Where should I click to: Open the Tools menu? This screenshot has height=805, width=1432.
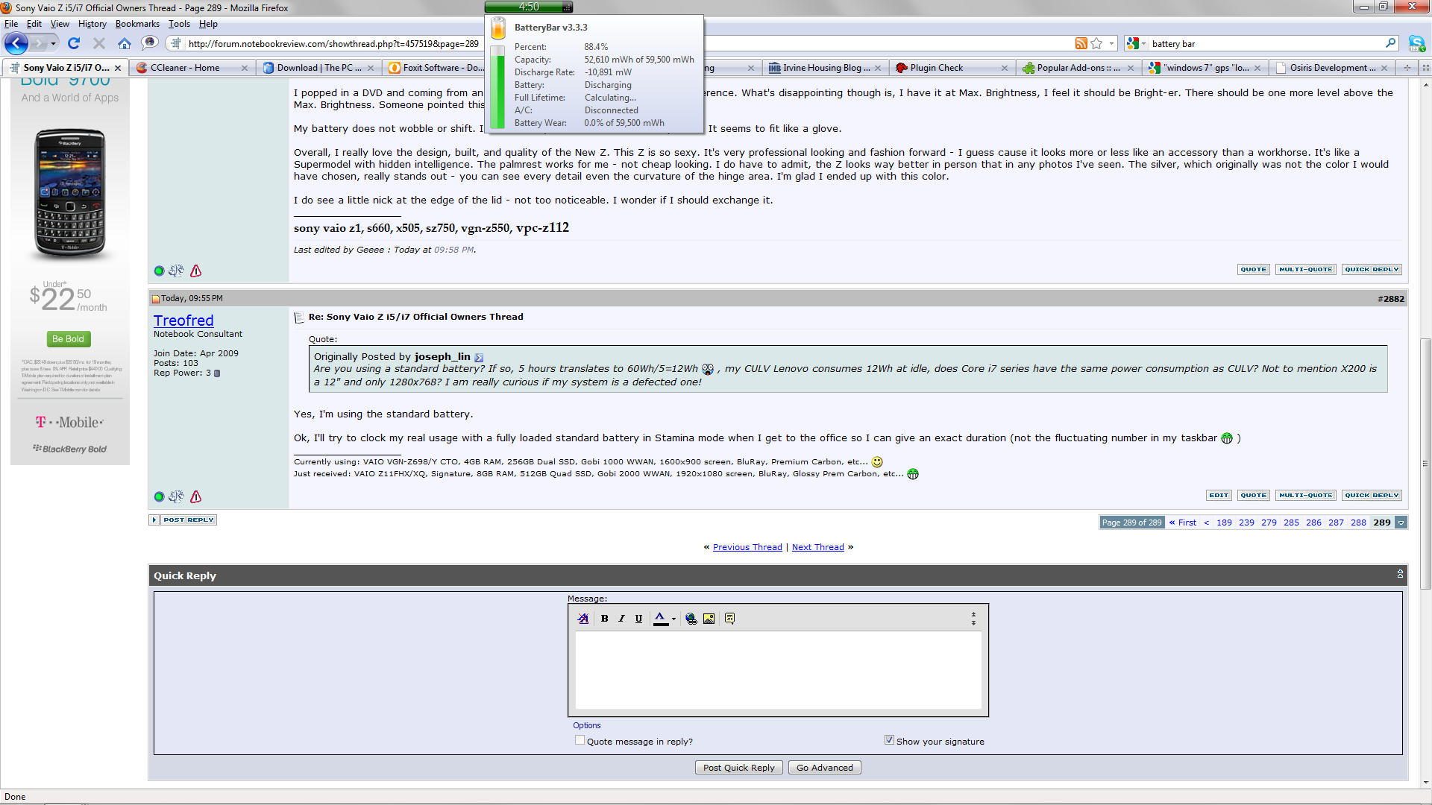(179, 24)
